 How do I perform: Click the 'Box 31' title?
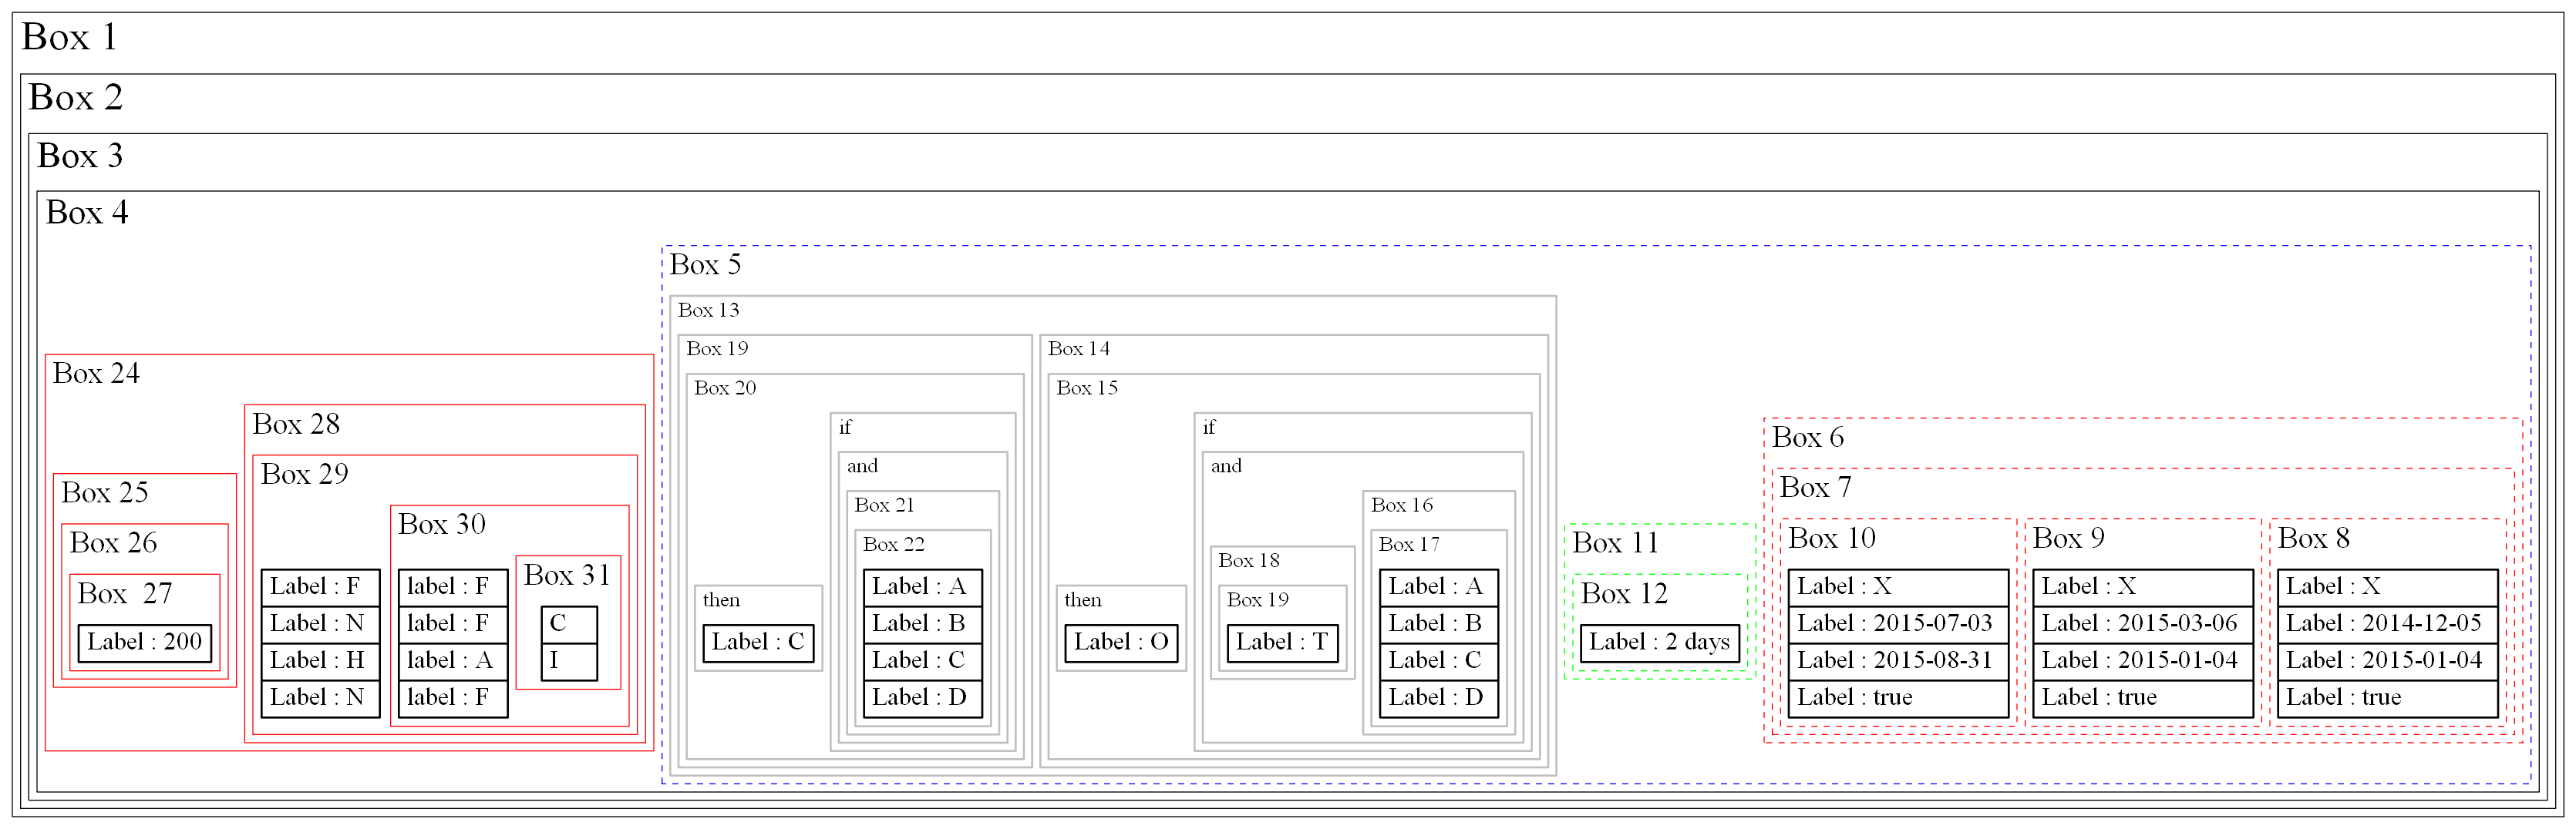point(567,576)
